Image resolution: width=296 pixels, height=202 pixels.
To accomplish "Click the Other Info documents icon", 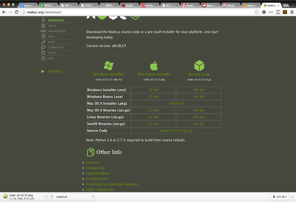I will click(x=90, y=152).
